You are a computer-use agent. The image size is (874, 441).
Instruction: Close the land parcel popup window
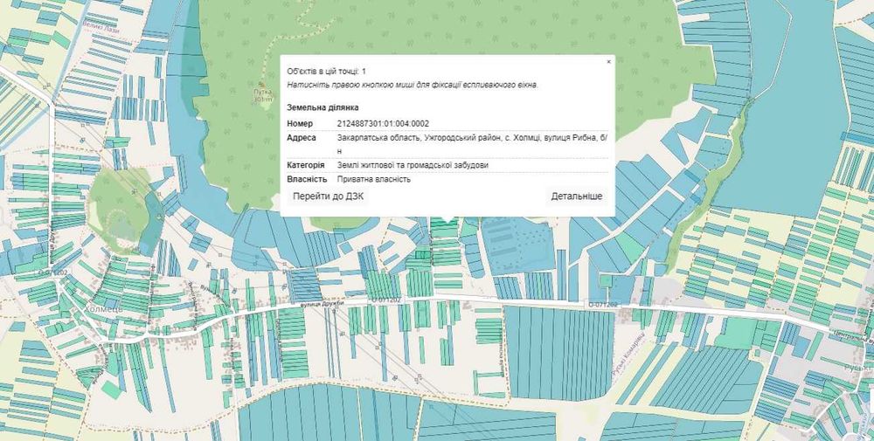click(608, 62)
